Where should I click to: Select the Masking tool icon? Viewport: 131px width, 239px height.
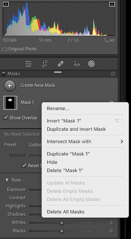click(91, 64)
